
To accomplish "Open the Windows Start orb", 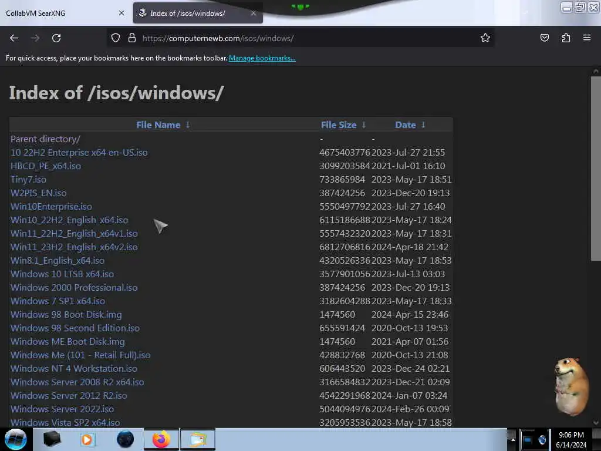I will (15, 439).
